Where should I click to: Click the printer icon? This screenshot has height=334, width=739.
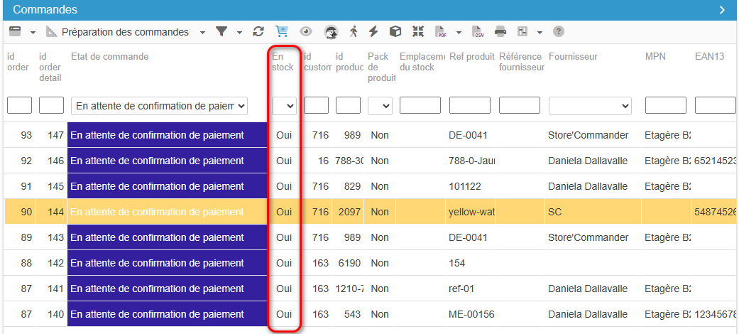(500, 32)
